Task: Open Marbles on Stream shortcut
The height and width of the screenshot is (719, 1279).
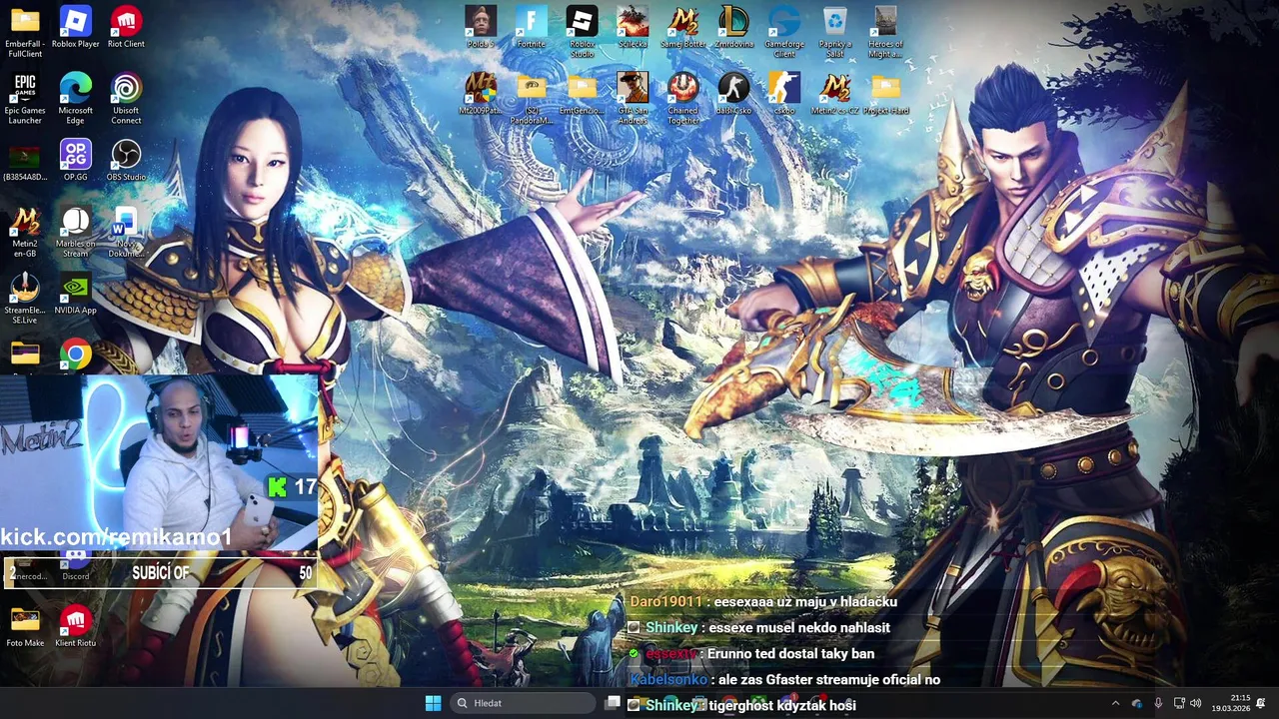Action: (75, 231)
